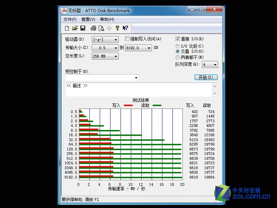Click the Print toolbar icon

(93, 28)
